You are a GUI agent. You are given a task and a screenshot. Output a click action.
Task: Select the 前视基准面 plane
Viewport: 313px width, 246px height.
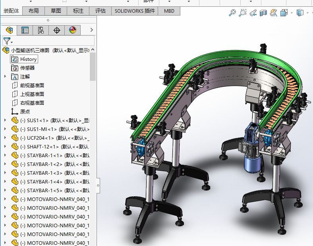[32, 85]
